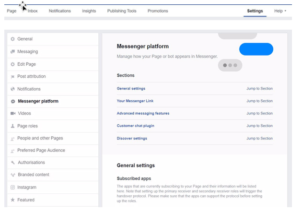
Task: Open Publishing Tools tab
Action: (122, 11)
